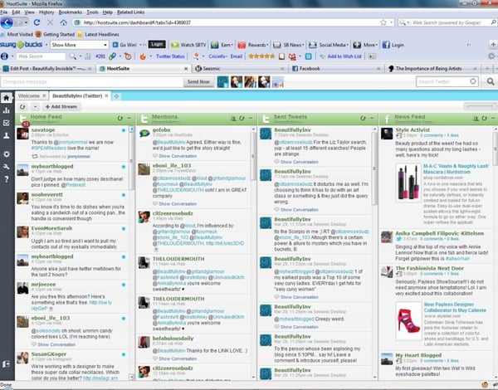Collapse the Mentions column with minus
This screenshot has width=498, height=390.
251,118
